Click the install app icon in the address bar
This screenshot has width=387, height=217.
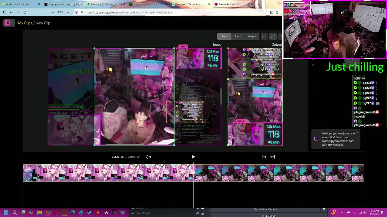272,12
